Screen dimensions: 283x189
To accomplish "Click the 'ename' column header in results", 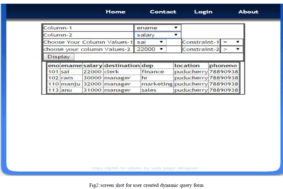I will tap(71, 66).
